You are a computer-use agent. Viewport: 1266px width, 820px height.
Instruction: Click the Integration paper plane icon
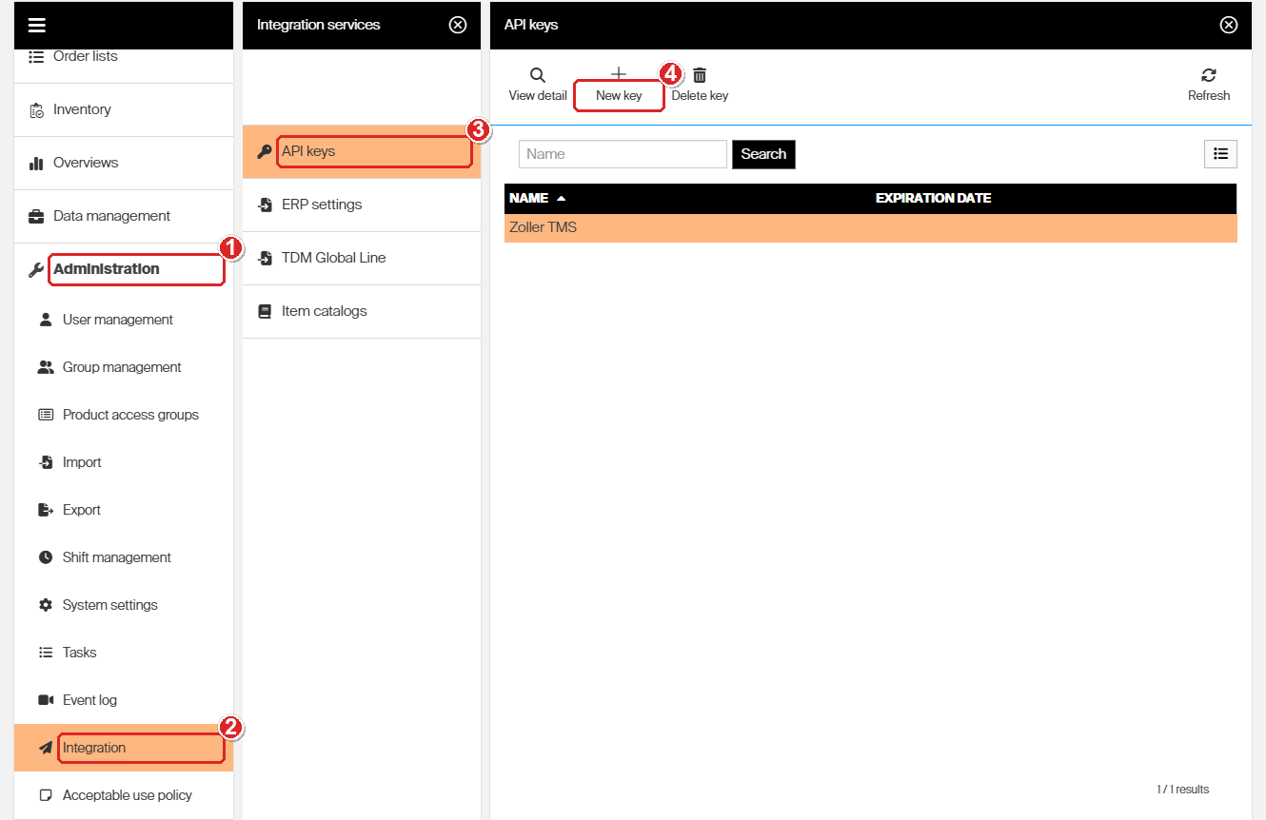(x=46, y=748)
